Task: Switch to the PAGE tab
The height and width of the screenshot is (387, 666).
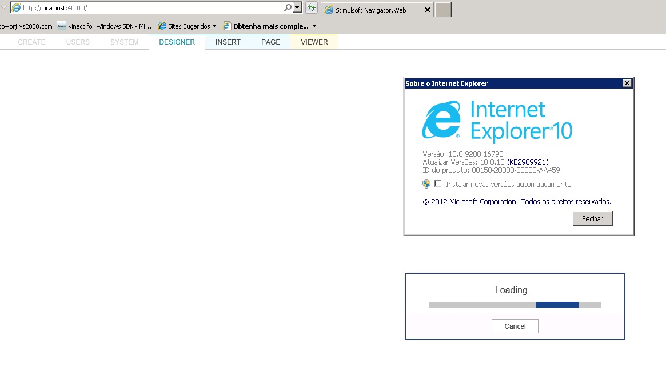Action: click(x=270, y=42)
